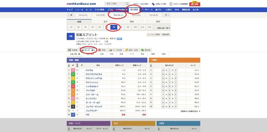The width and height of the screenshot is (267, 132).
Task: Select ワイド odds sub-tab
Action: click(x=132, y=54)
